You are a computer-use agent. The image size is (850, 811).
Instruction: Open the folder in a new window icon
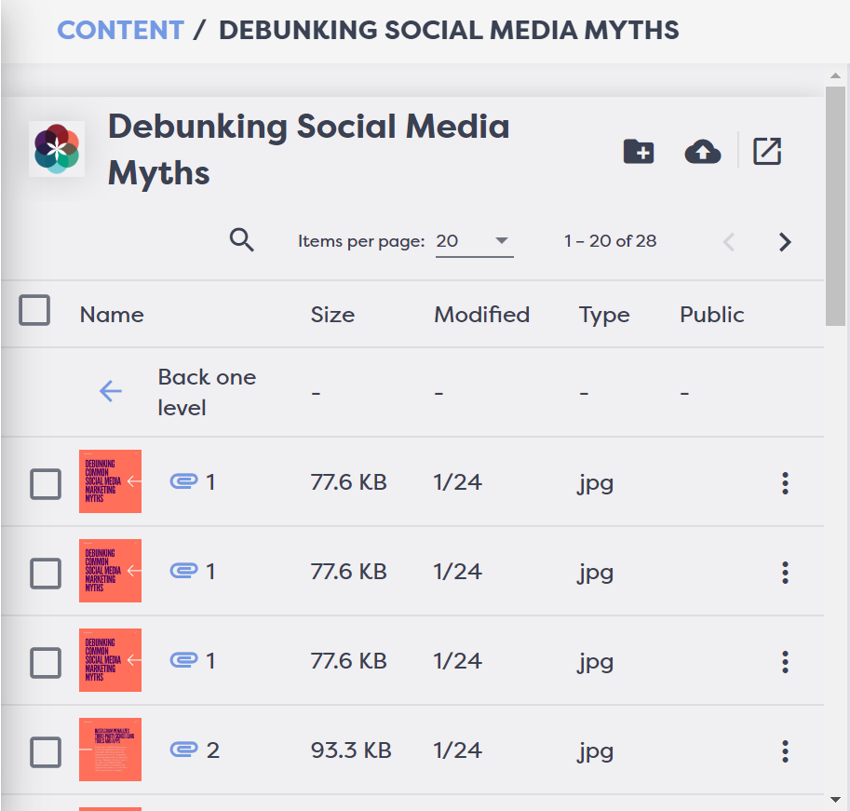[767, 151]
